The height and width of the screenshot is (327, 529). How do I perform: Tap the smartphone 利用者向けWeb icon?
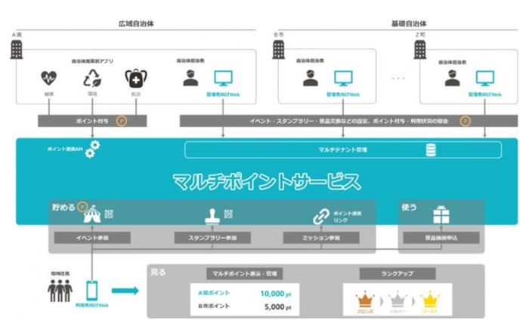click(x=92, y=289)
